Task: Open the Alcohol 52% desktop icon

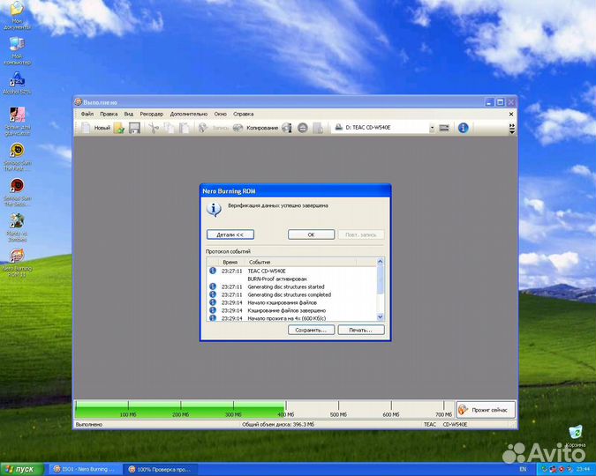Action: (x=16, y=79)
